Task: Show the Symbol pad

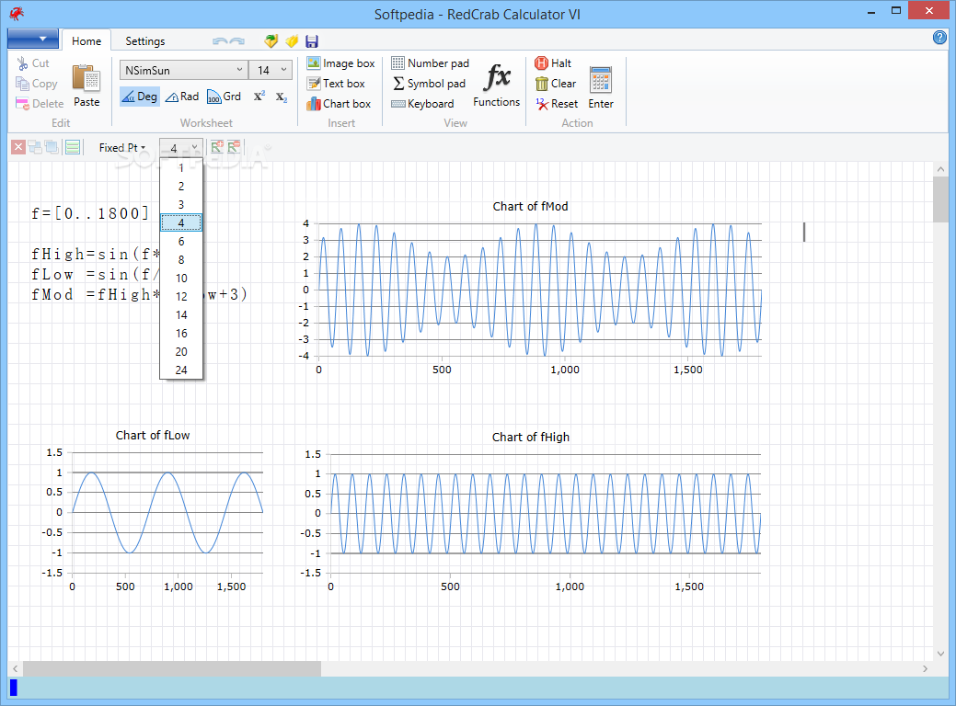Action: 429,84
